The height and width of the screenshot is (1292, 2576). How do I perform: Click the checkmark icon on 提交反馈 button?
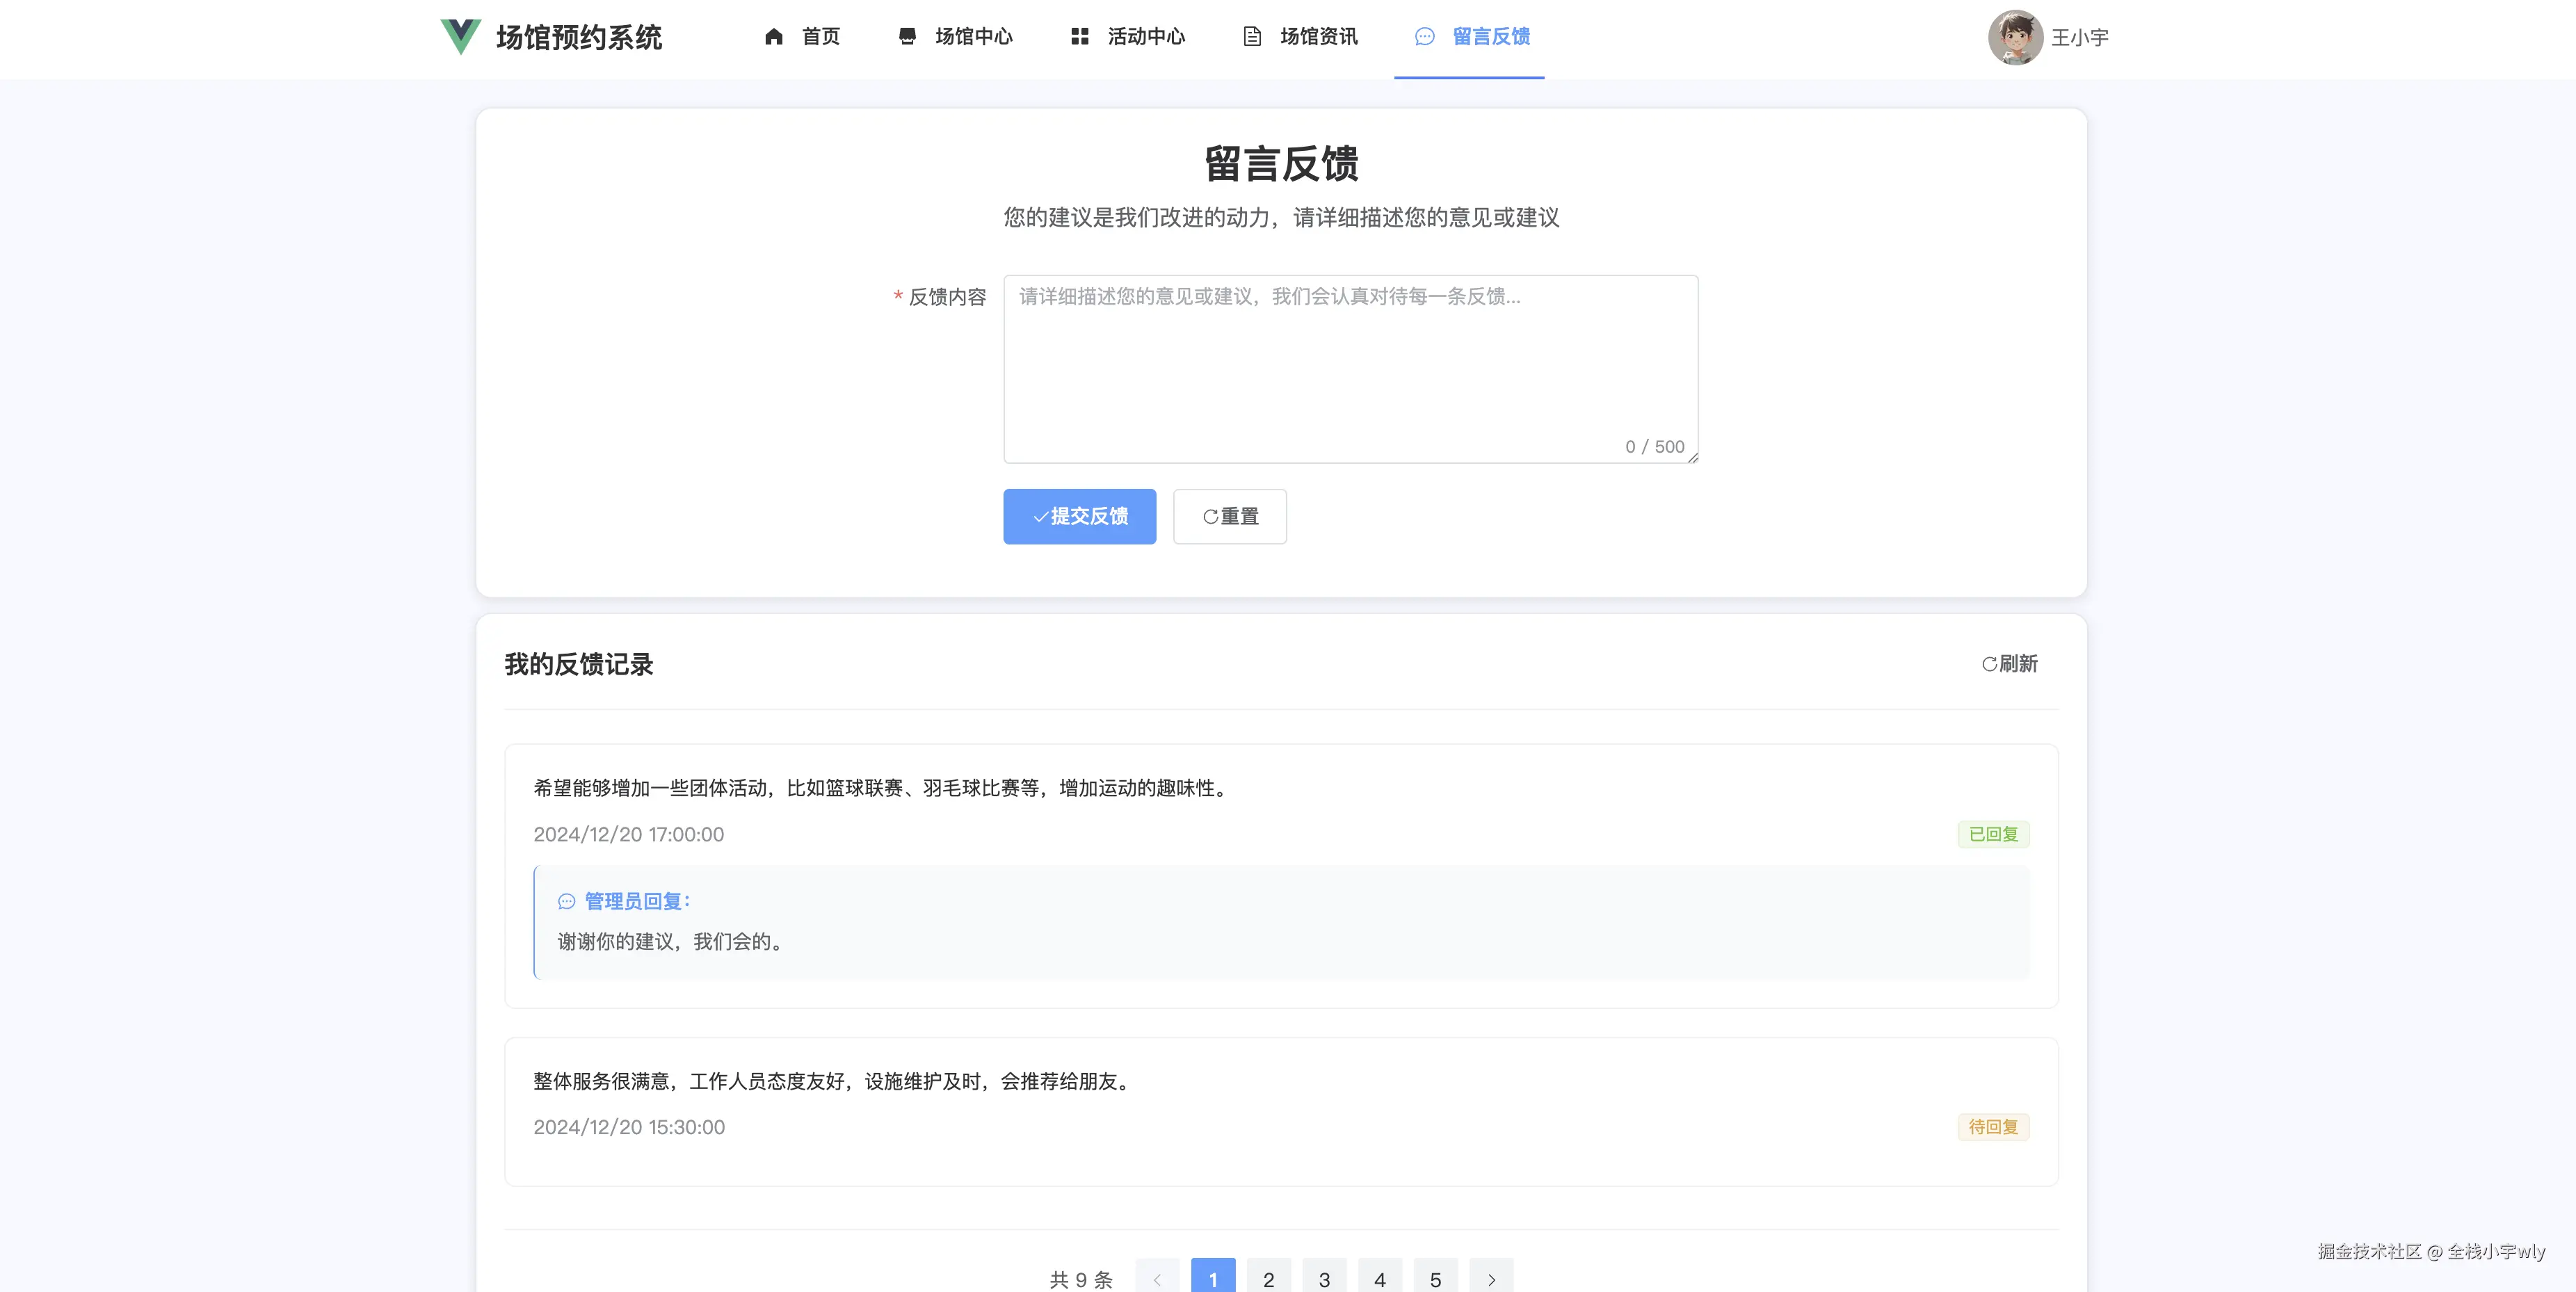tap(1040, 516)
